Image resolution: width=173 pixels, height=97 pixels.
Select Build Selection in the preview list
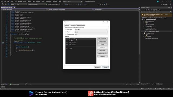(81, 43)
